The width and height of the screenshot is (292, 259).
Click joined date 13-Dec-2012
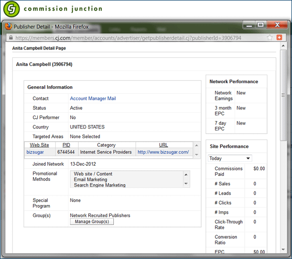(83, 164)
